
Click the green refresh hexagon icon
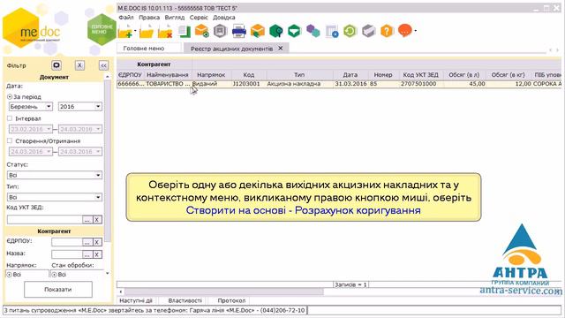[350, 31]
